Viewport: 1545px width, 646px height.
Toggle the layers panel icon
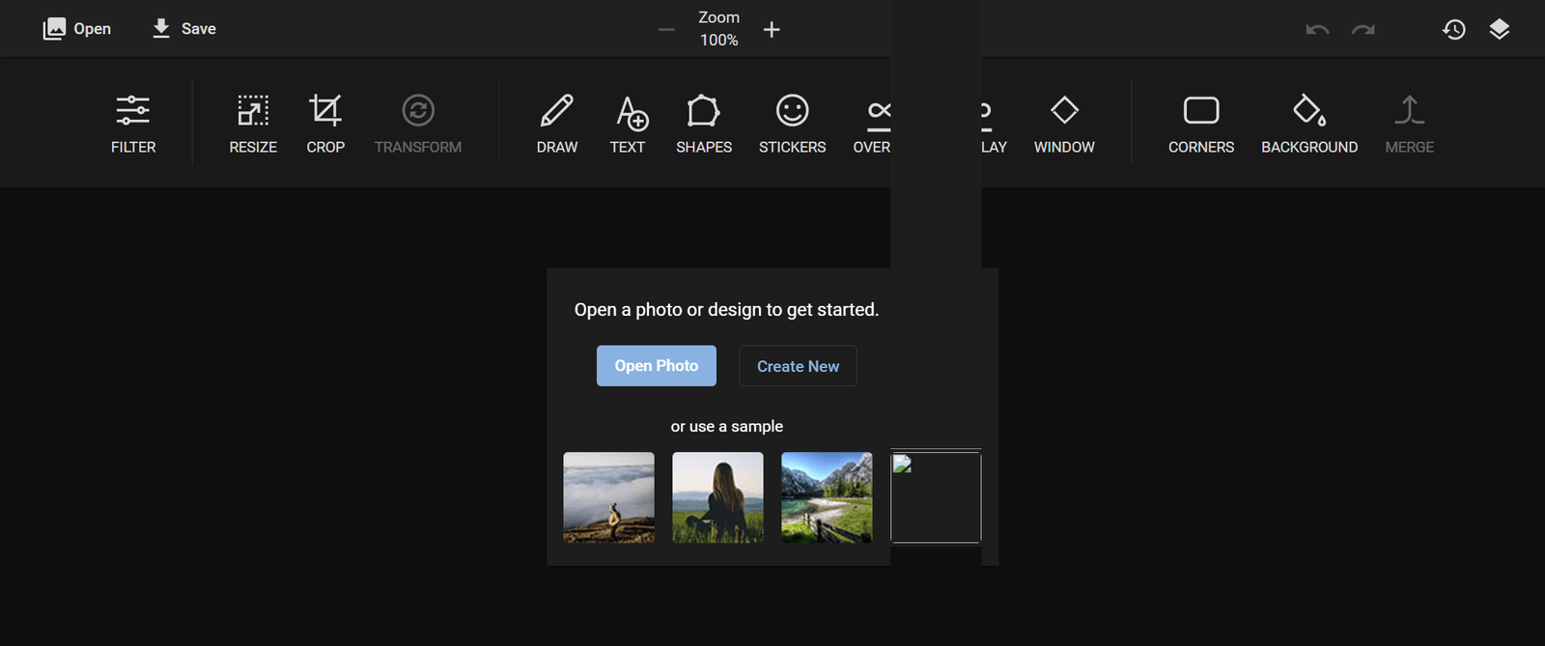point(1499,30)
